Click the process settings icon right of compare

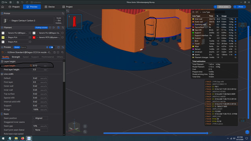click(x=63, y=47)
